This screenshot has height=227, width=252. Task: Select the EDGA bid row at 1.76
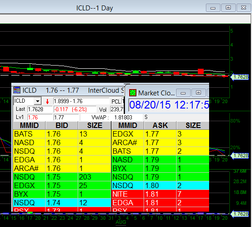(62, 160)
